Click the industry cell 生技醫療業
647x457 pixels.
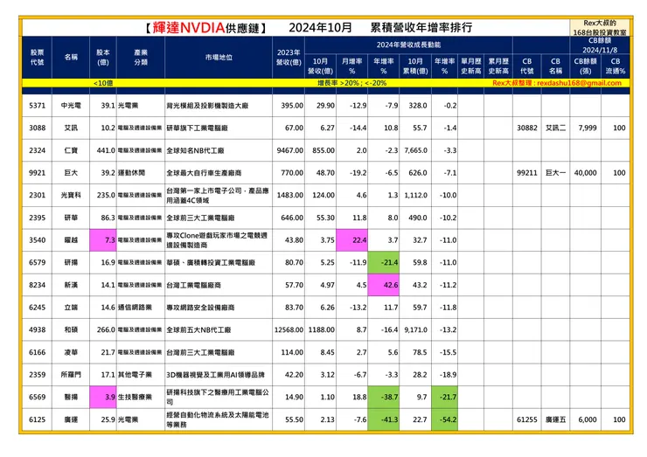pyautogui.click(x=135, y=398)
